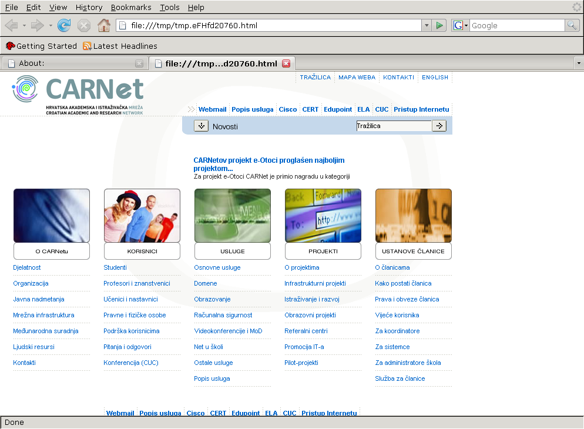Close the file:///tmp...d20760.html tab
584x429 pixels.
(x=286, y=63)
